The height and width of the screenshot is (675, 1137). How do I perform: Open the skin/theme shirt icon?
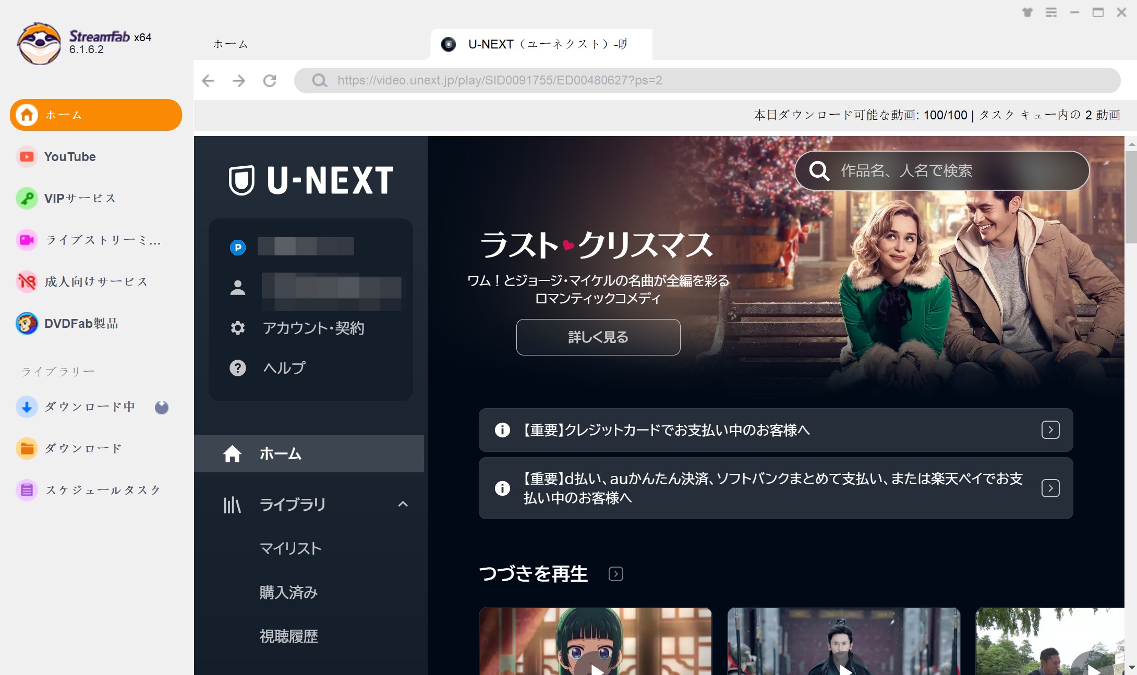[x=1027, y=13]
